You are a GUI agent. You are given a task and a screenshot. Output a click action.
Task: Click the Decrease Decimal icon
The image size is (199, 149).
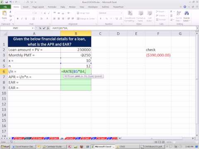click(121, 19)
